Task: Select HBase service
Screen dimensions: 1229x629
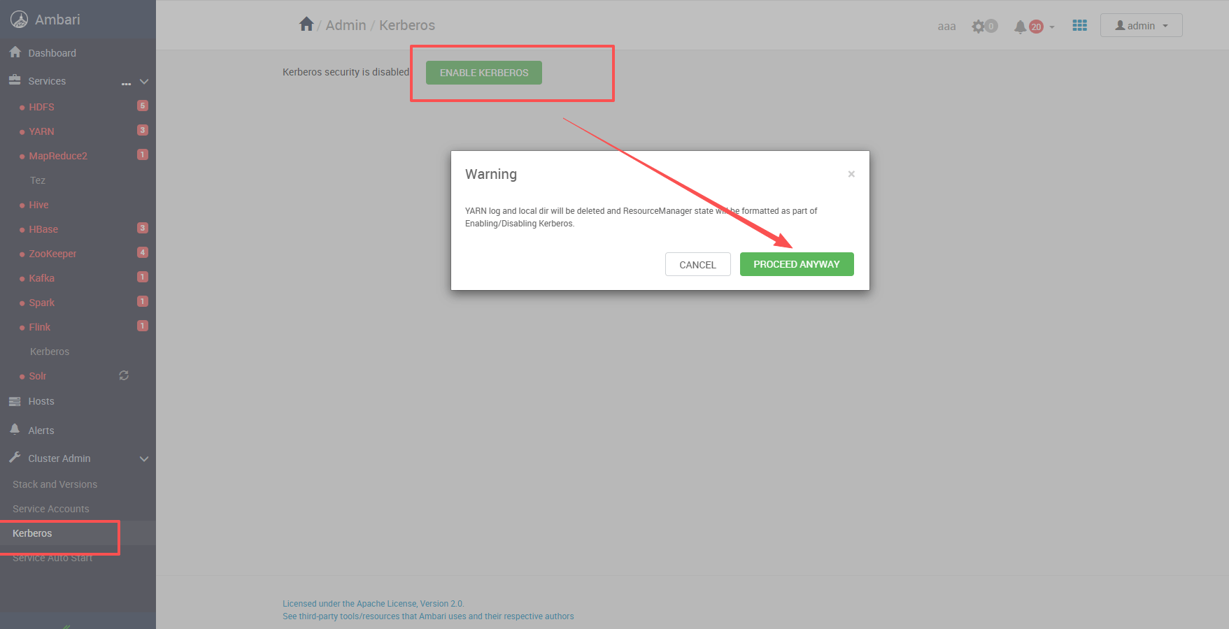Action: coord(43,229)
